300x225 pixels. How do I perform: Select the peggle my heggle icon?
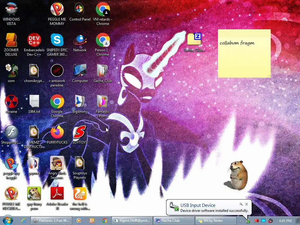11,168
